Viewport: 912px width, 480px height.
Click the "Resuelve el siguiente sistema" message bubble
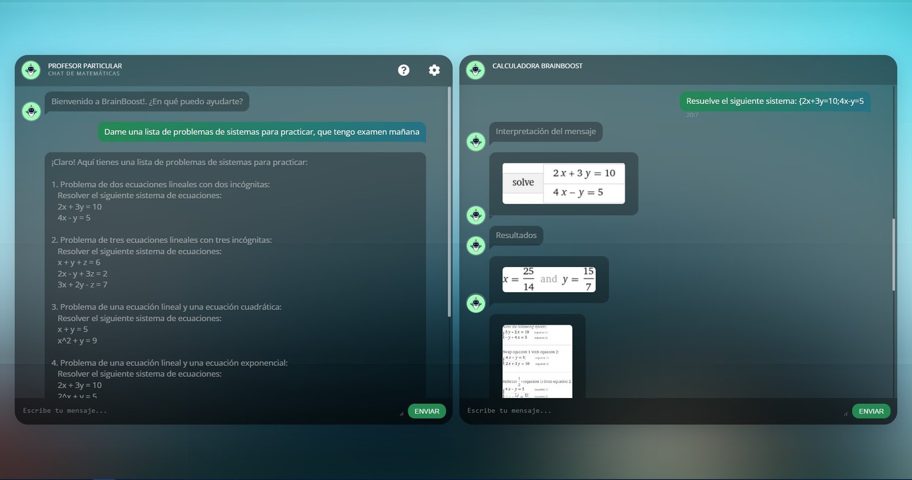click(x=774, y=101)
